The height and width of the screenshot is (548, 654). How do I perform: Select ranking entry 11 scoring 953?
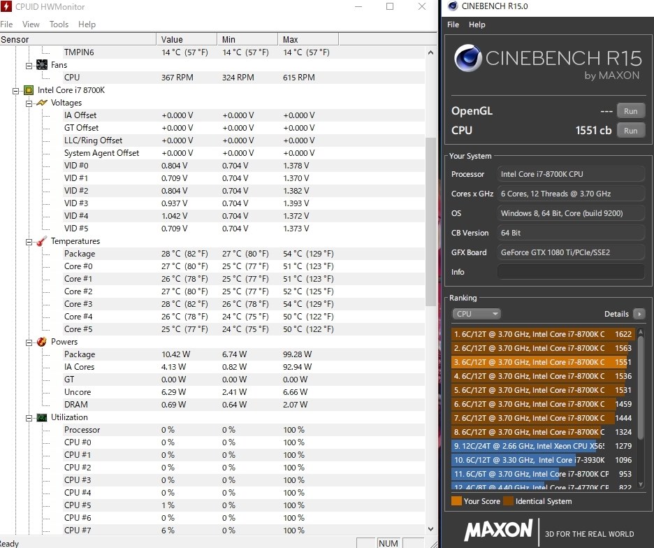coord(543,474)
